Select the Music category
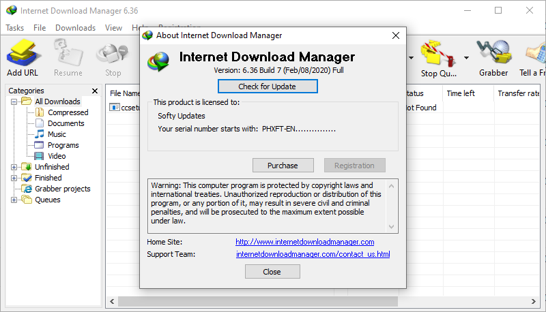Viewport: 546px width, 312px height. (x=57, y=134)
